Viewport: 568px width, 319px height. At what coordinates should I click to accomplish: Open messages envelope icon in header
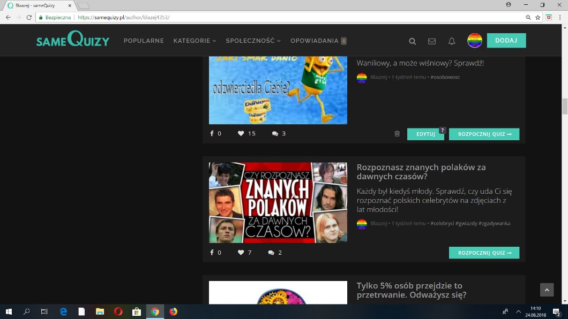coord(432,41)
